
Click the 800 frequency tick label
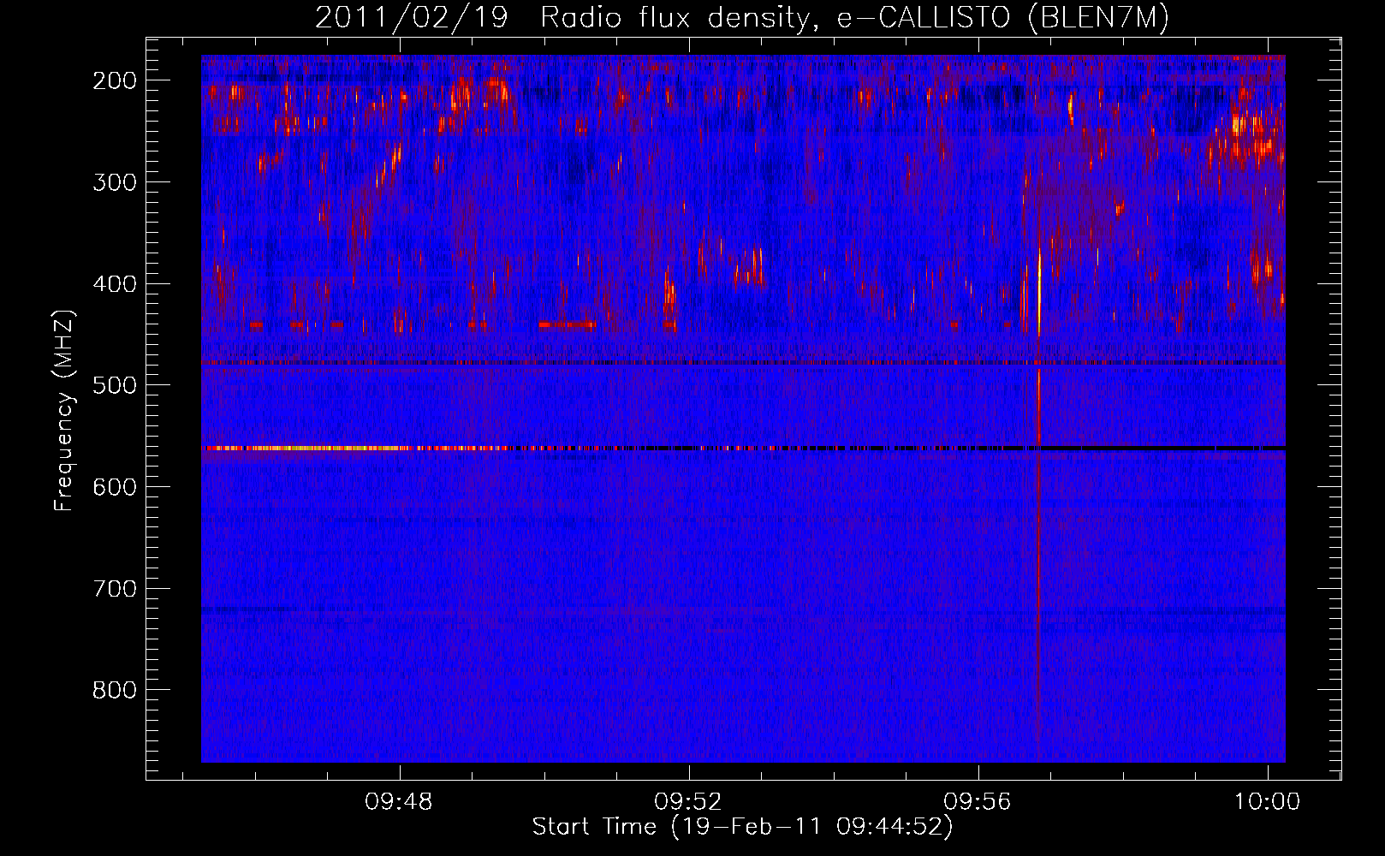115,690
